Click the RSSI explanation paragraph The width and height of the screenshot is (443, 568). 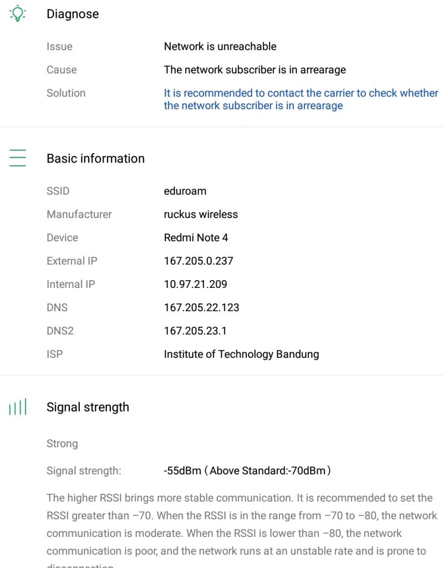coord(242,524)
